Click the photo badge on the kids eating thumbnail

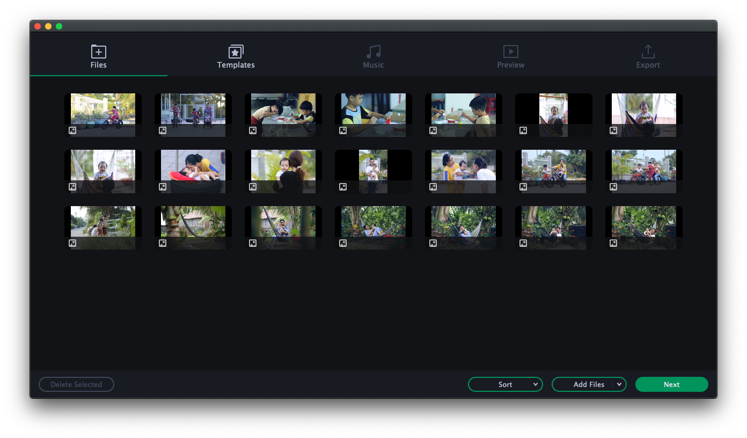tap(252, 130)
